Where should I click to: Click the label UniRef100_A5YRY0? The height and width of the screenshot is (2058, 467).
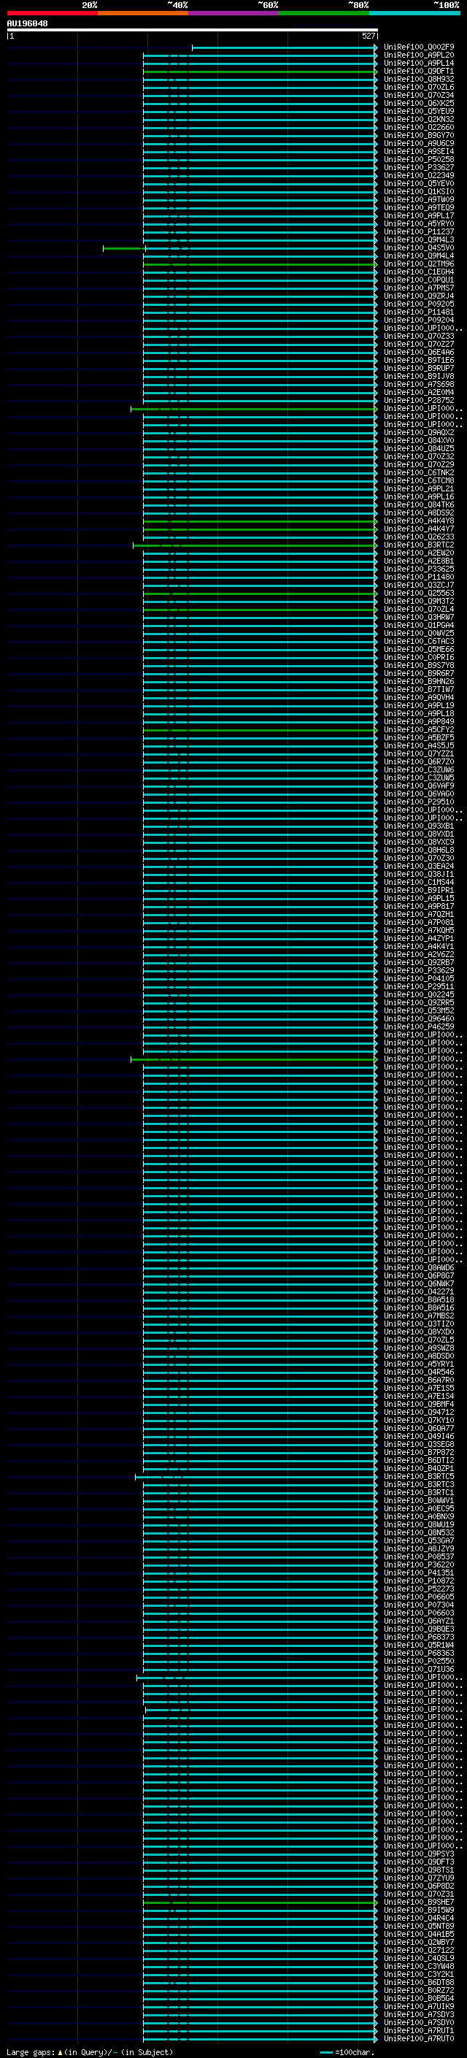pyautogui.click(x=418, y=223)
